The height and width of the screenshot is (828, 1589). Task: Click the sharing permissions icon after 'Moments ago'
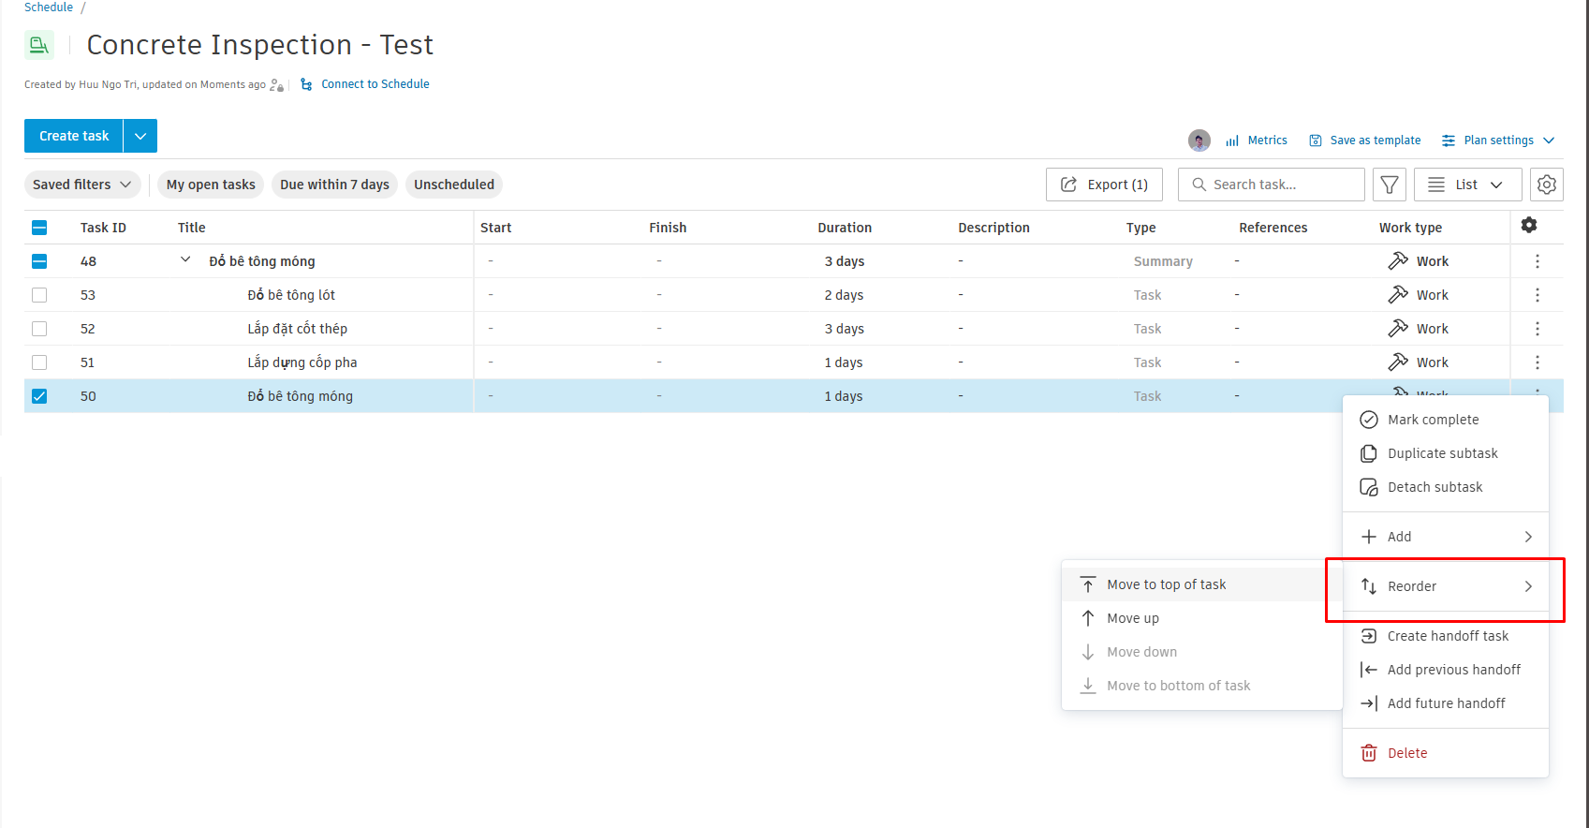pos(276,85)
